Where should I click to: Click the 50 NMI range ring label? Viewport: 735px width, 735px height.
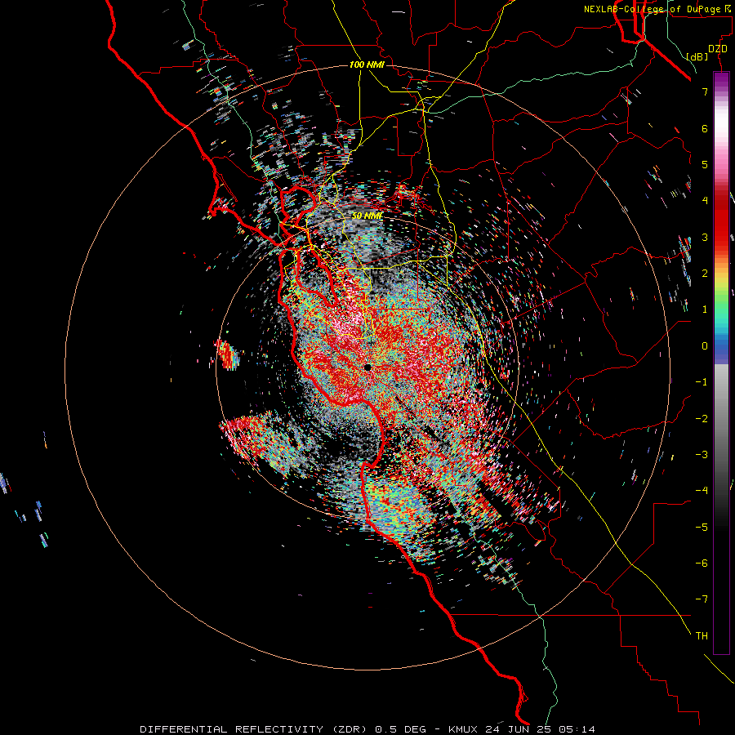367,216
